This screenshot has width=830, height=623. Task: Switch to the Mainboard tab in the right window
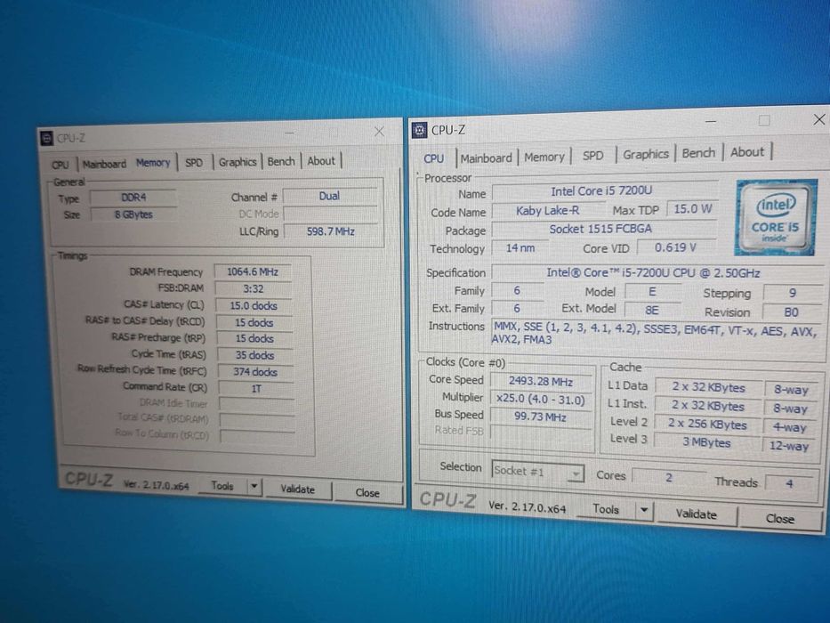click(x=486, y=158)
